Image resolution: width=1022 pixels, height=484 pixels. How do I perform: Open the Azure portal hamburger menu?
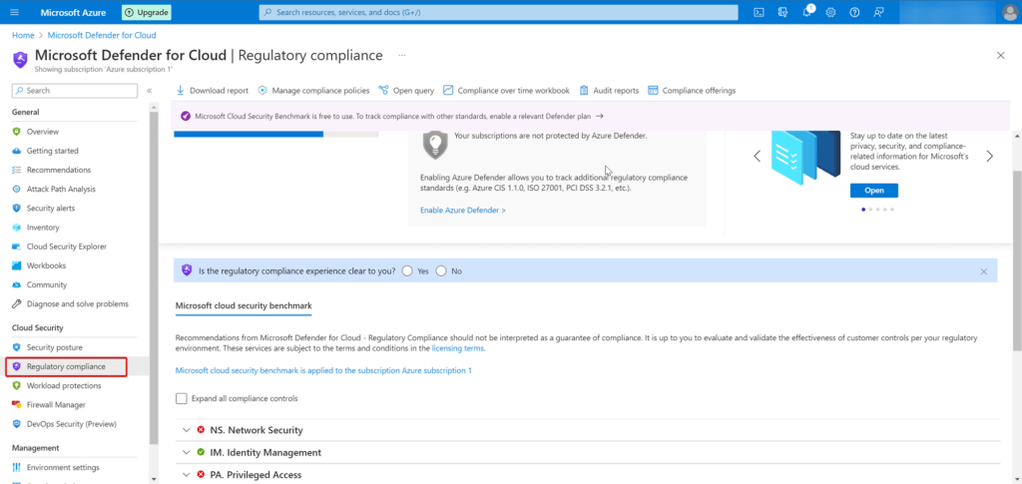click(15, 12)
